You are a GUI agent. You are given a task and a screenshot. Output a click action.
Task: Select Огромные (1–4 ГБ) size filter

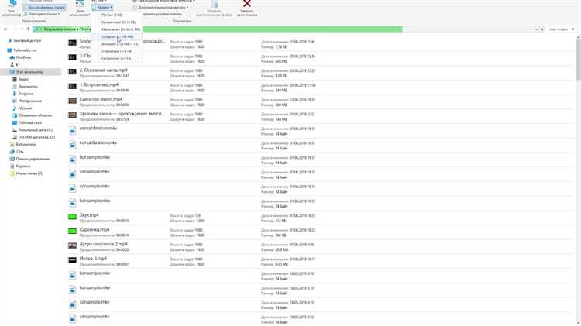[117, 51]
